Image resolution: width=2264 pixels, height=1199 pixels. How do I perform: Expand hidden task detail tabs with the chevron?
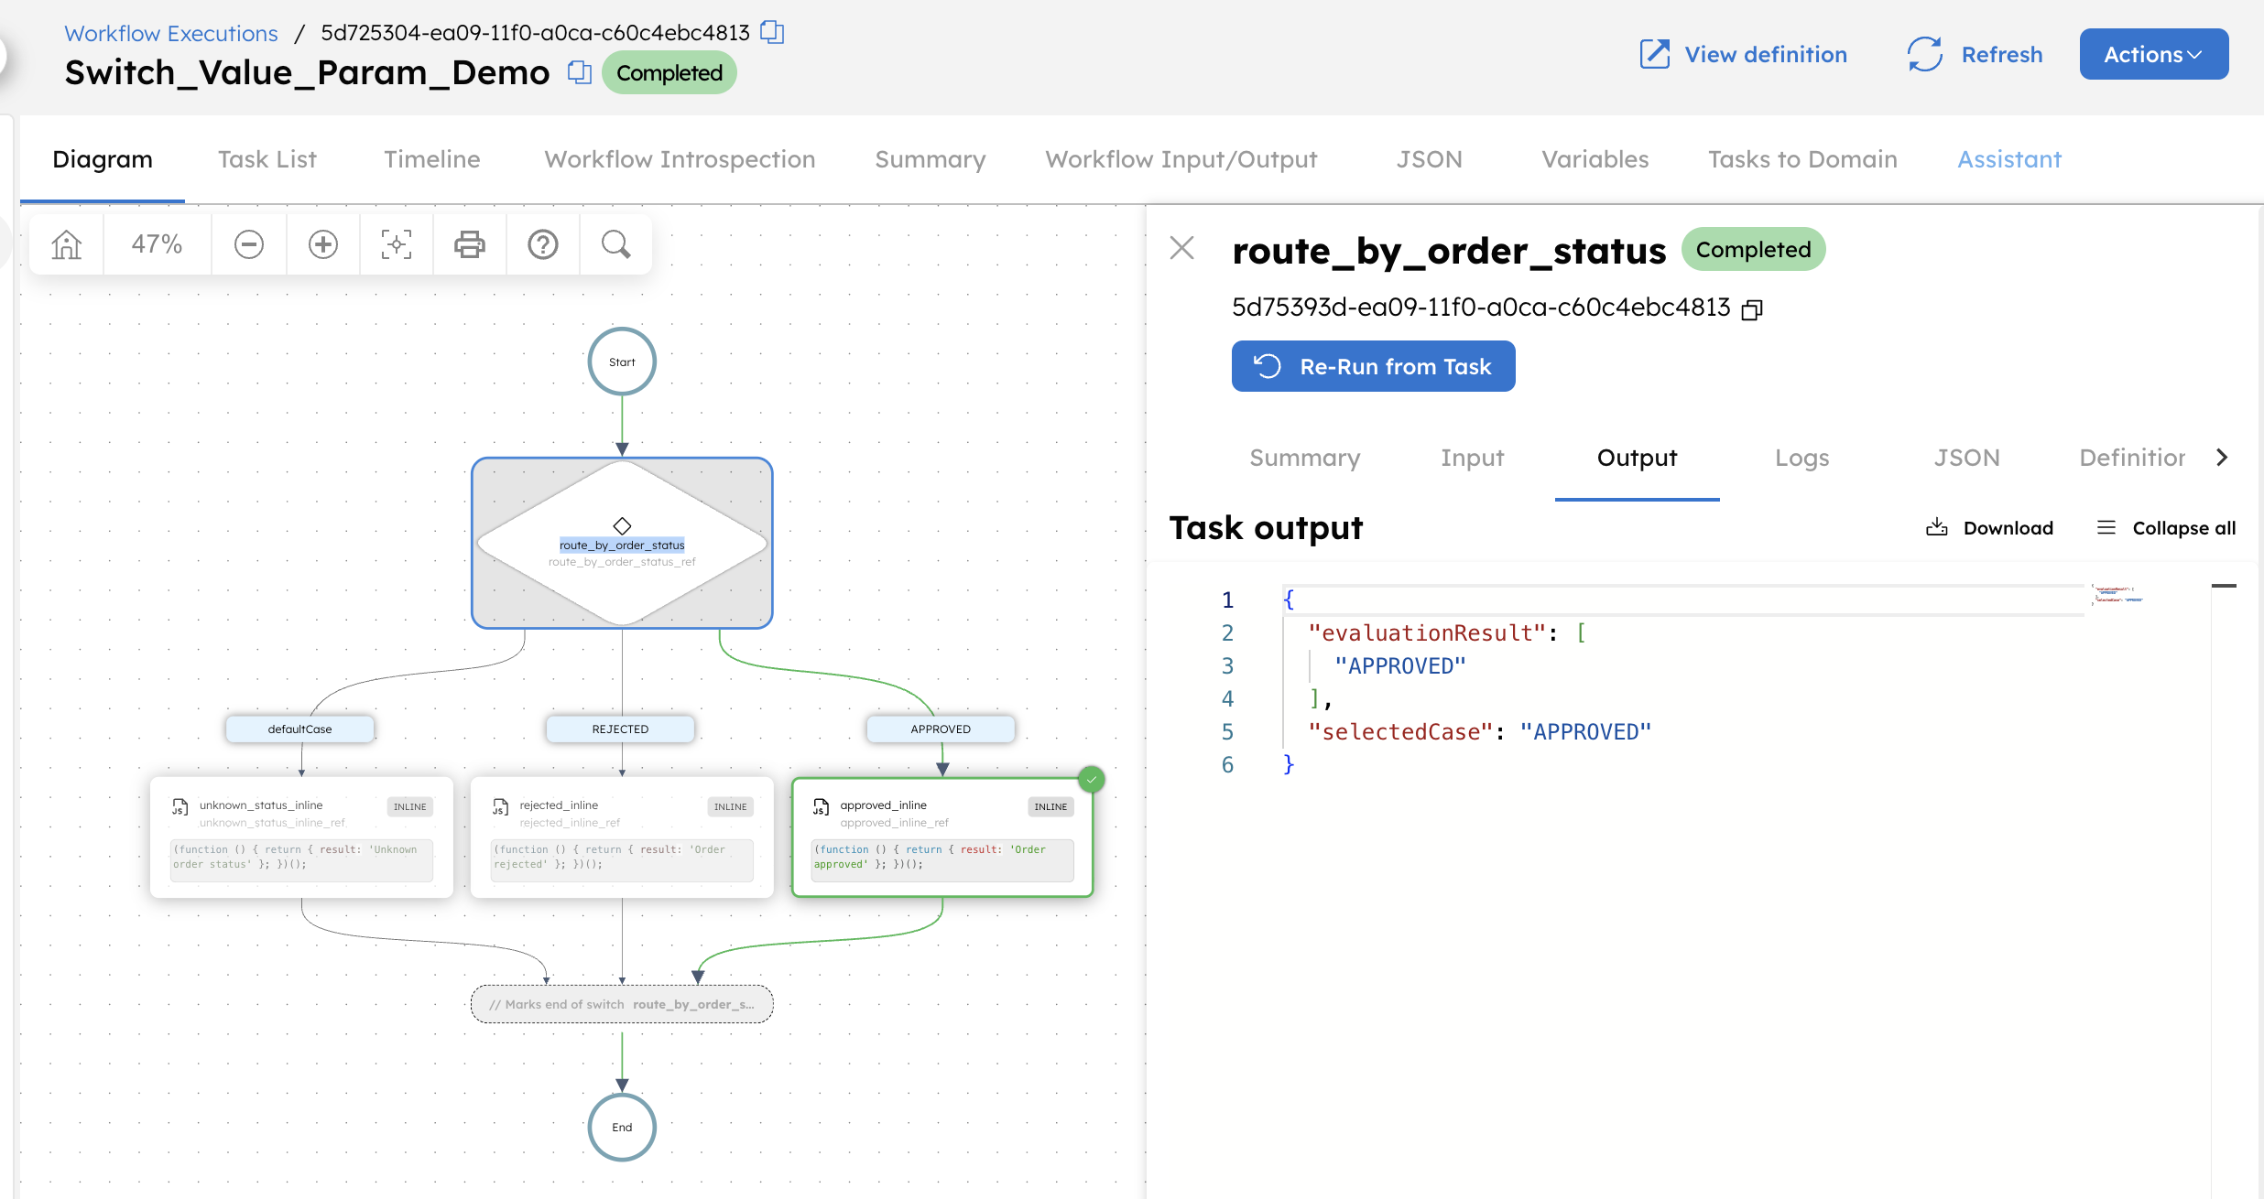2223,457
